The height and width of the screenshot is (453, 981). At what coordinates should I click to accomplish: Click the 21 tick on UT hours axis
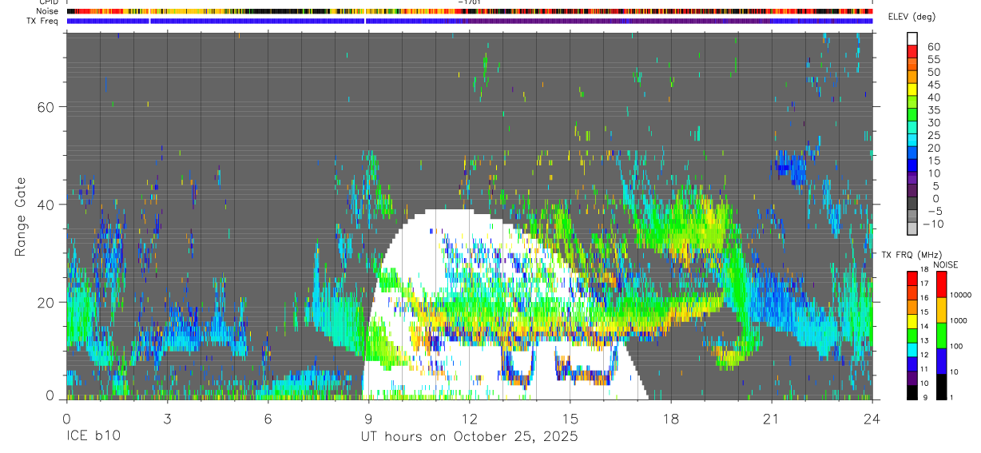(x=771, y=418)
